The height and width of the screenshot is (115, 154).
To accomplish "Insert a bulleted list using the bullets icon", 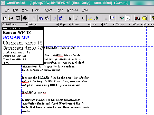I will pyautogui.click(x=105, y=18).
